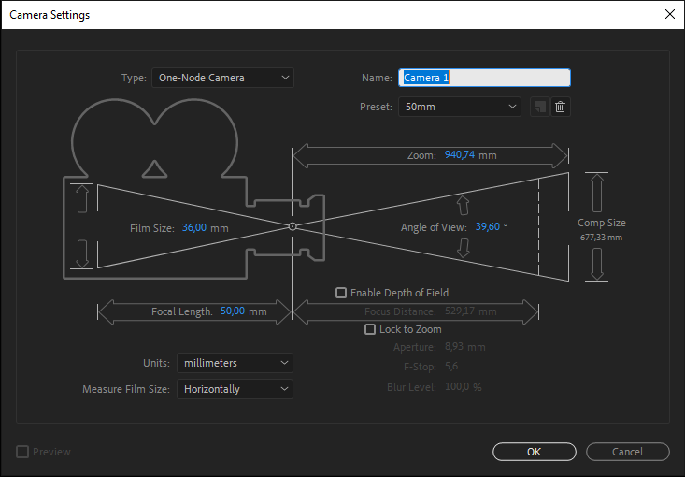
Task: Click the Angle of View value 39,60
Action: (x=488, y=227)
